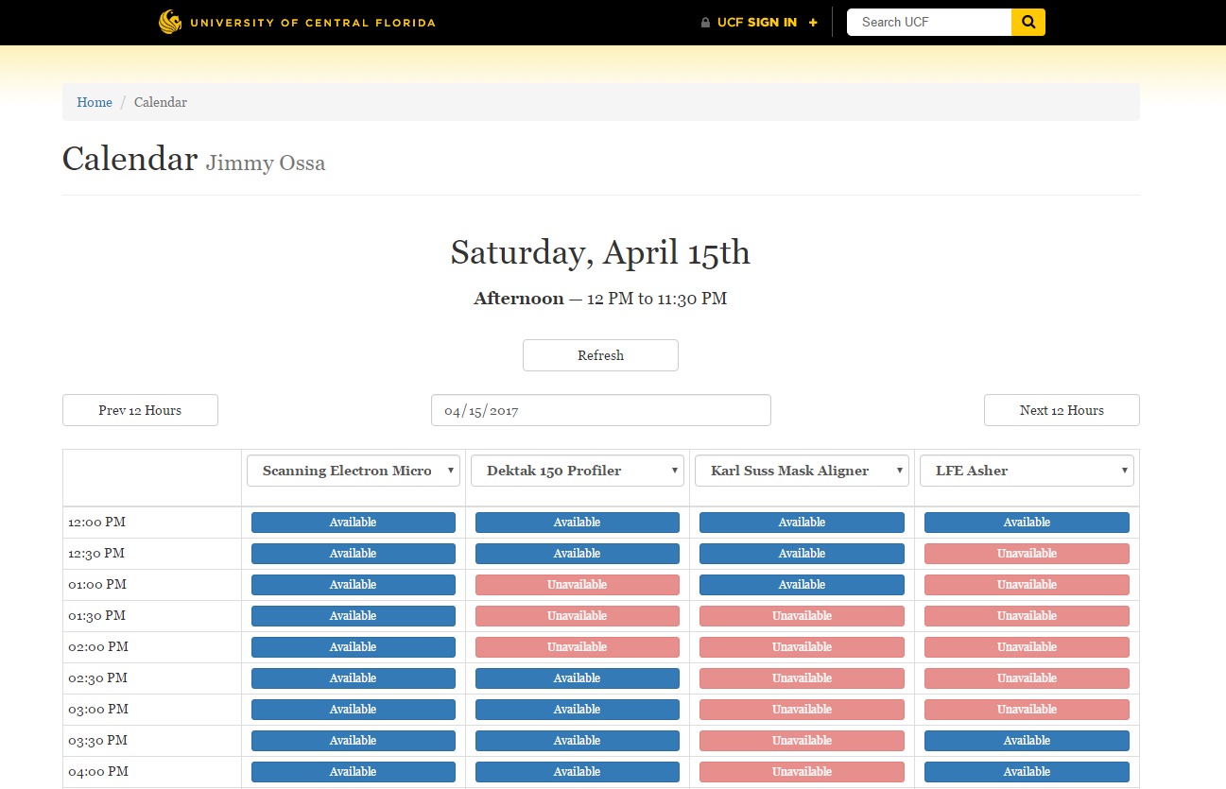Advance to Next 12 Hours
Viewport: 1226px width, 789px height.
pos(1062,410)
